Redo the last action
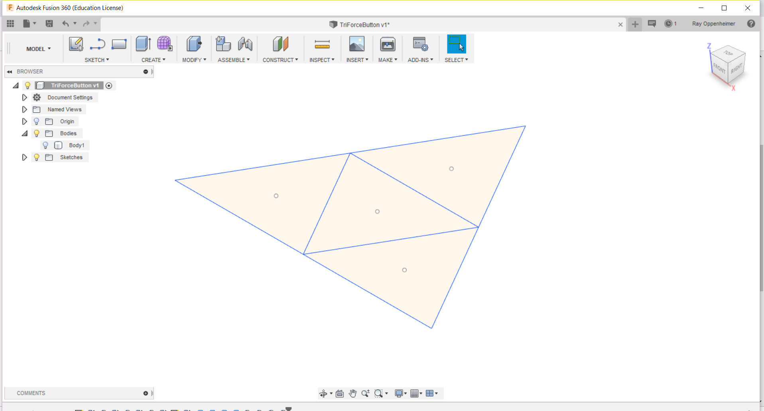This screenshot has height=411, width=764. (86, 24)
